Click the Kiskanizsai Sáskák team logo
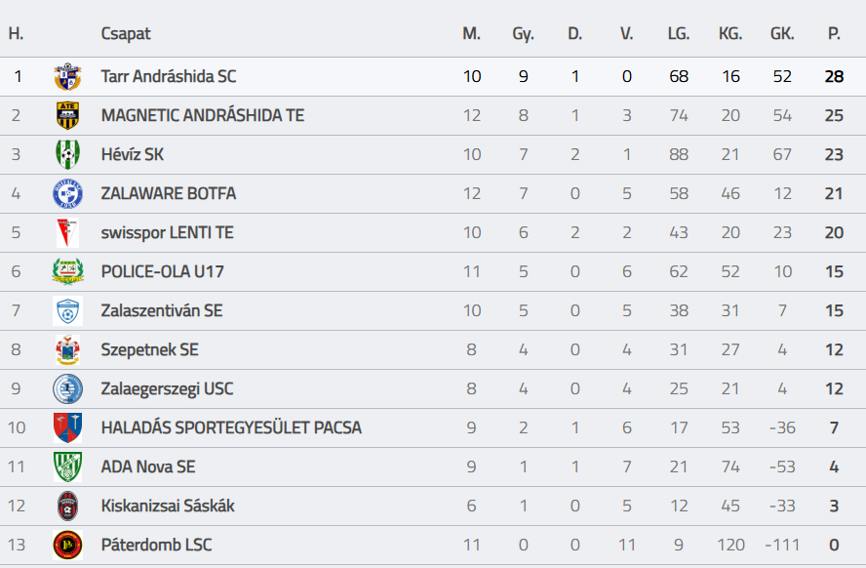Viewport: 866px width, 568px height. 67,507
